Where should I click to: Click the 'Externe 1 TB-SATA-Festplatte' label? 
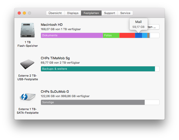click(27, 111)
